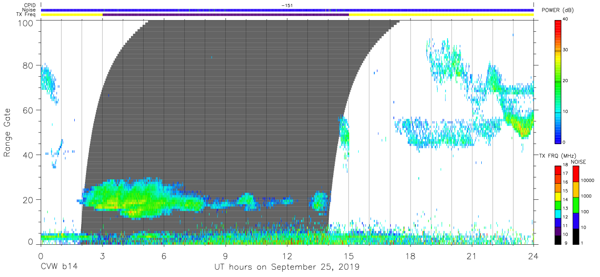Viewport: 600px width, 277px height.
Task: Click power scale value '40'
Action: pos(566,19)
